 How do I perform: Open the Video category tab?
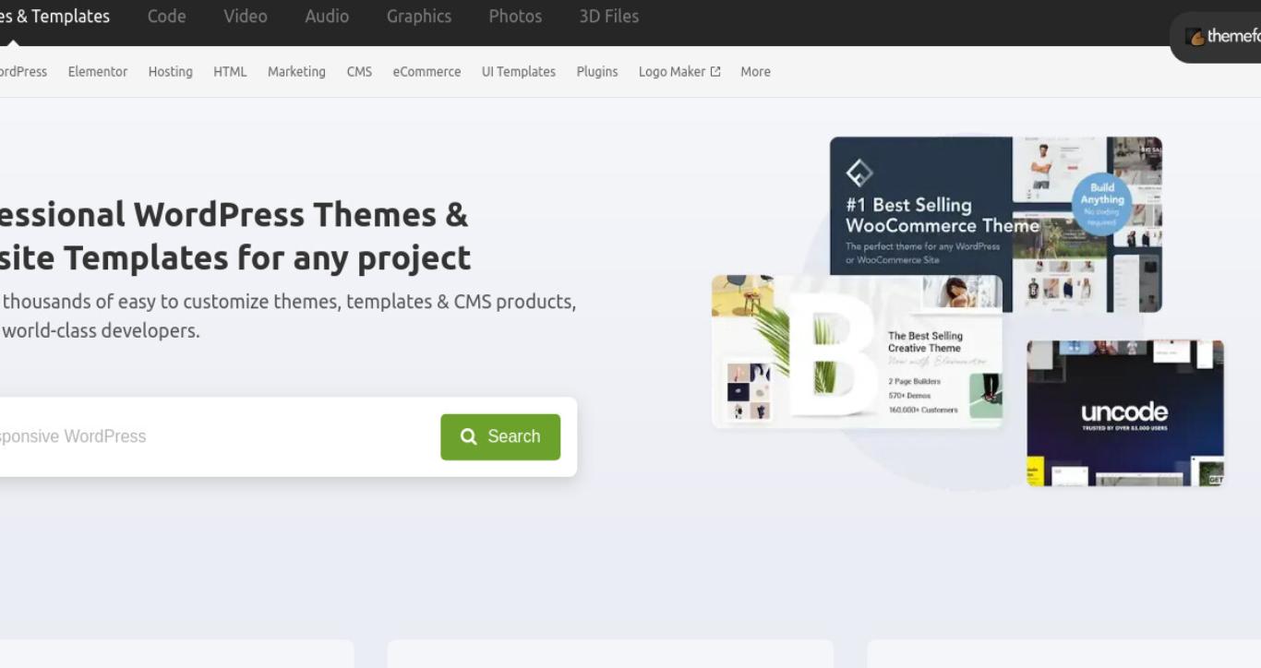point(246,17)
